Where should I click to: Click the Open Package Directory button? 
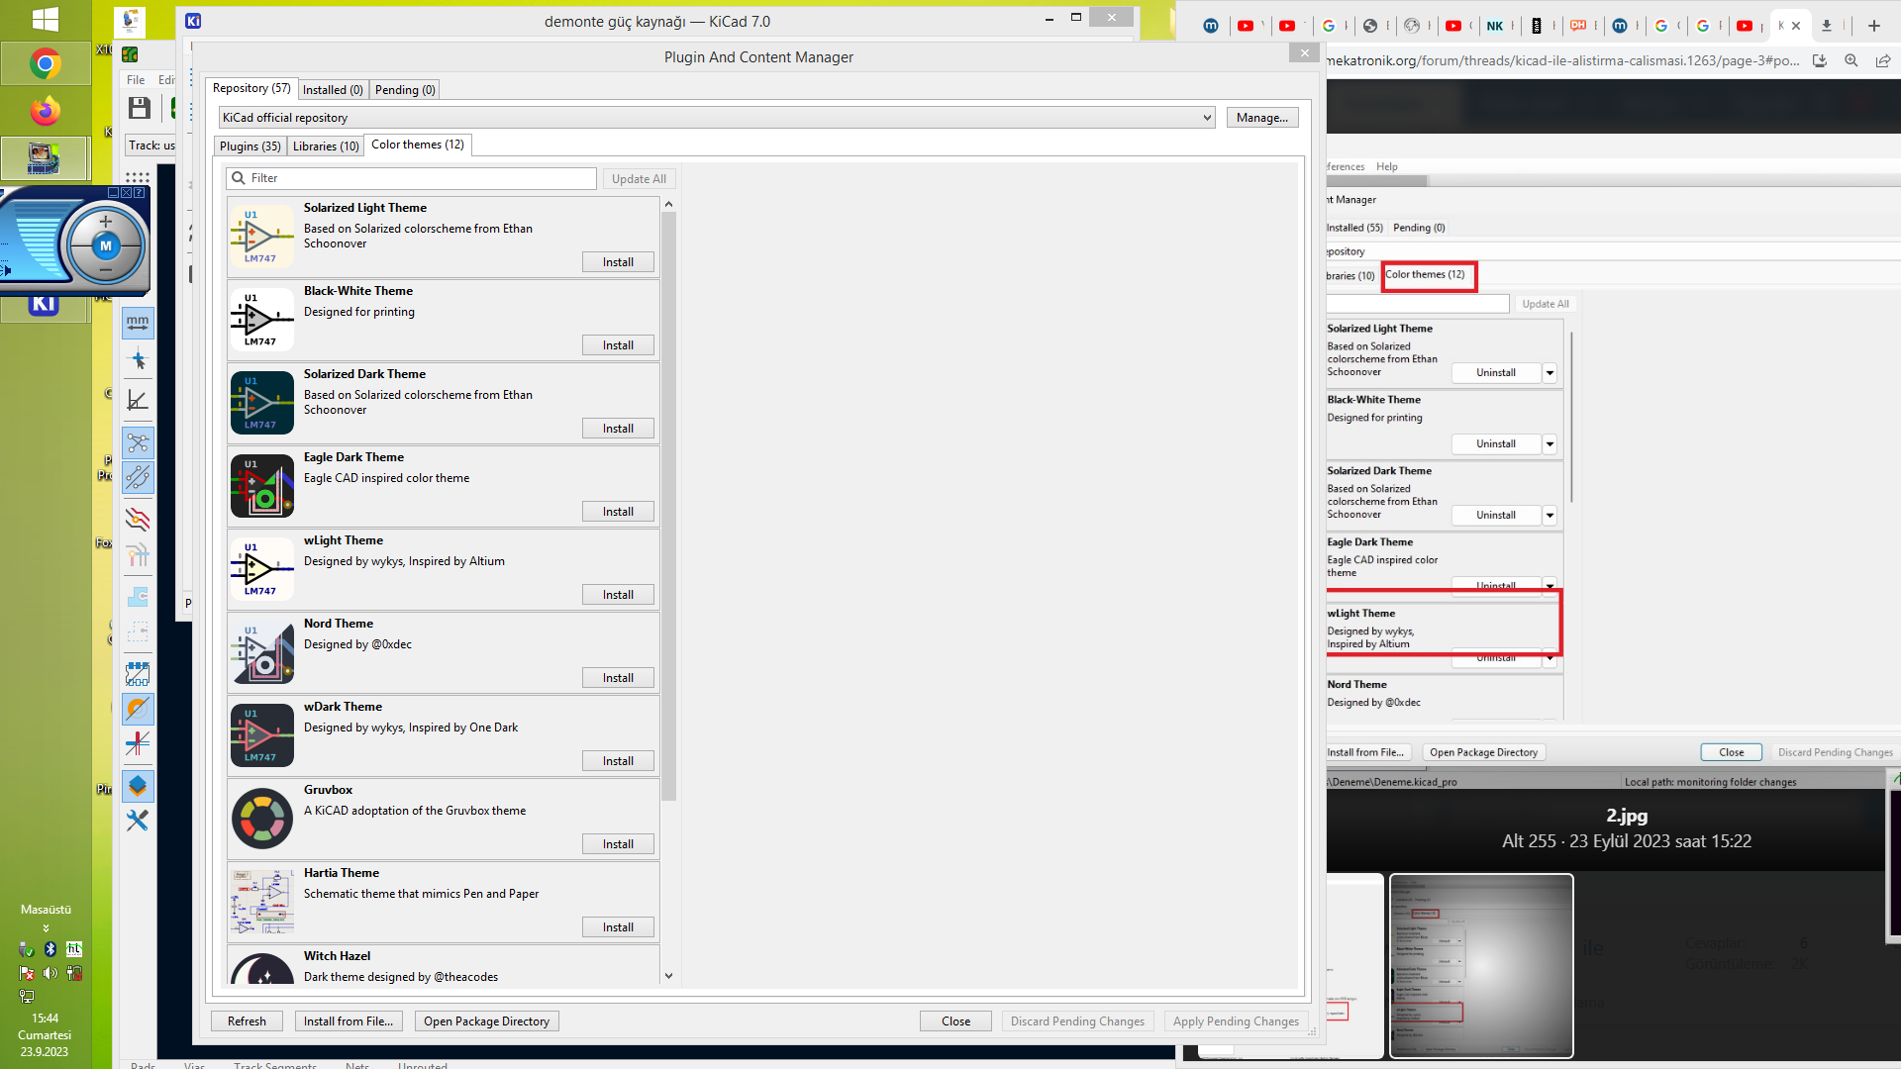(x=486, y=1021)
